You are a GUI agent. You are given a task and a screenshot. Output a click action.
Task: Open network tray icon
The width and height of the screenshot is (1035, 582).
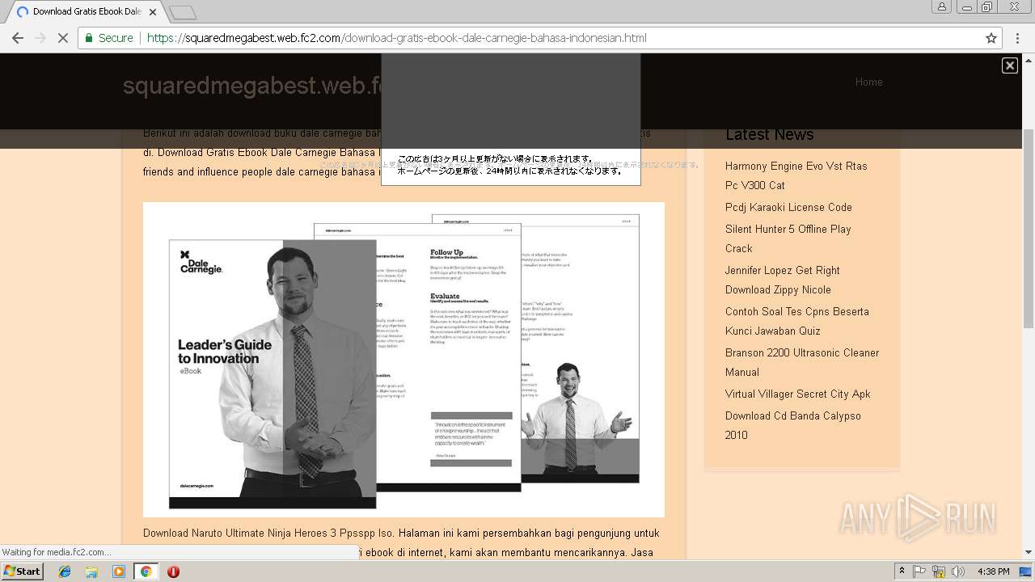[939, 571]
